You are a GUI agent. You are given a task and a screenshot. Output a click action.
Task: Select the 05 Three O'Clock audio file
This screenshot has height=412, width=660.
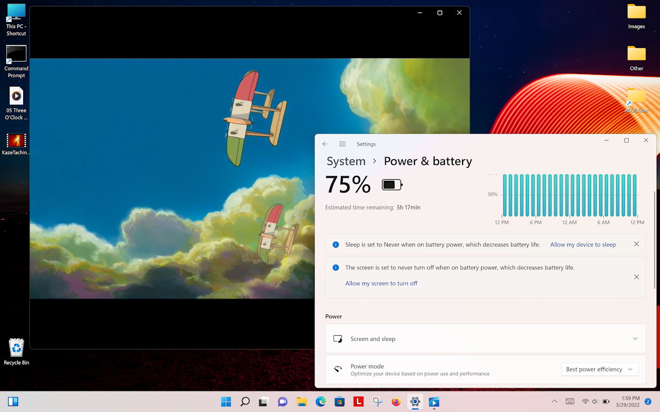tap(16, 104)
